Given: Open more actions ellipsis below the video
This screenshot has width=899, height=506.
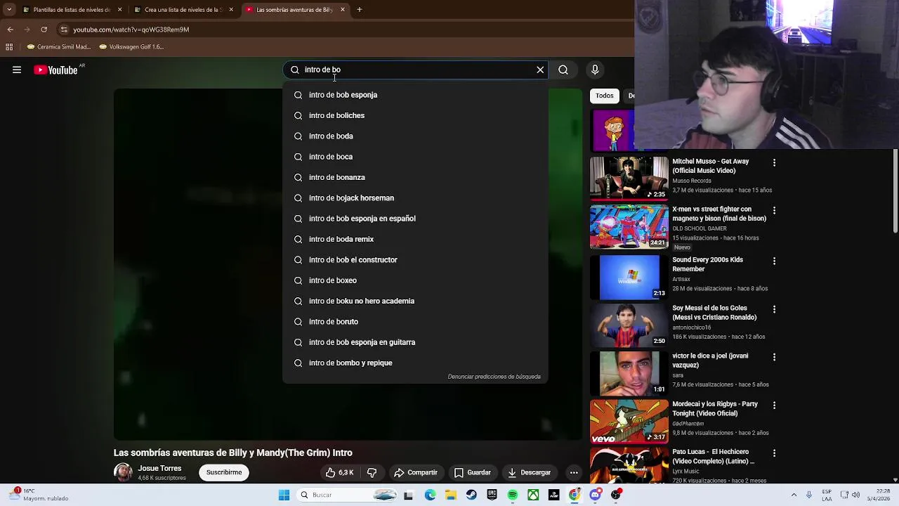Looking at the screenshot, I should 574,472.
